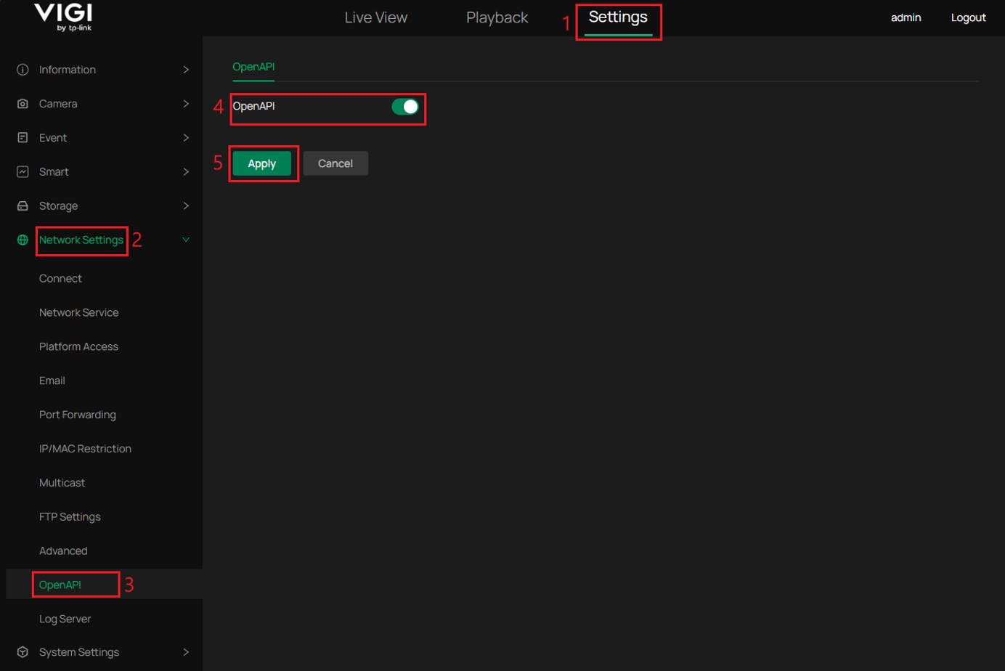Expand the Information menu chevron
Image resolution: width=1005 pixels, height=671 pixels.
click(186, 70)
